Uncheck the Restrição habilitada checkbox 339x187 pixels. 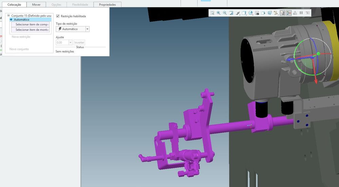coord(58,16)
